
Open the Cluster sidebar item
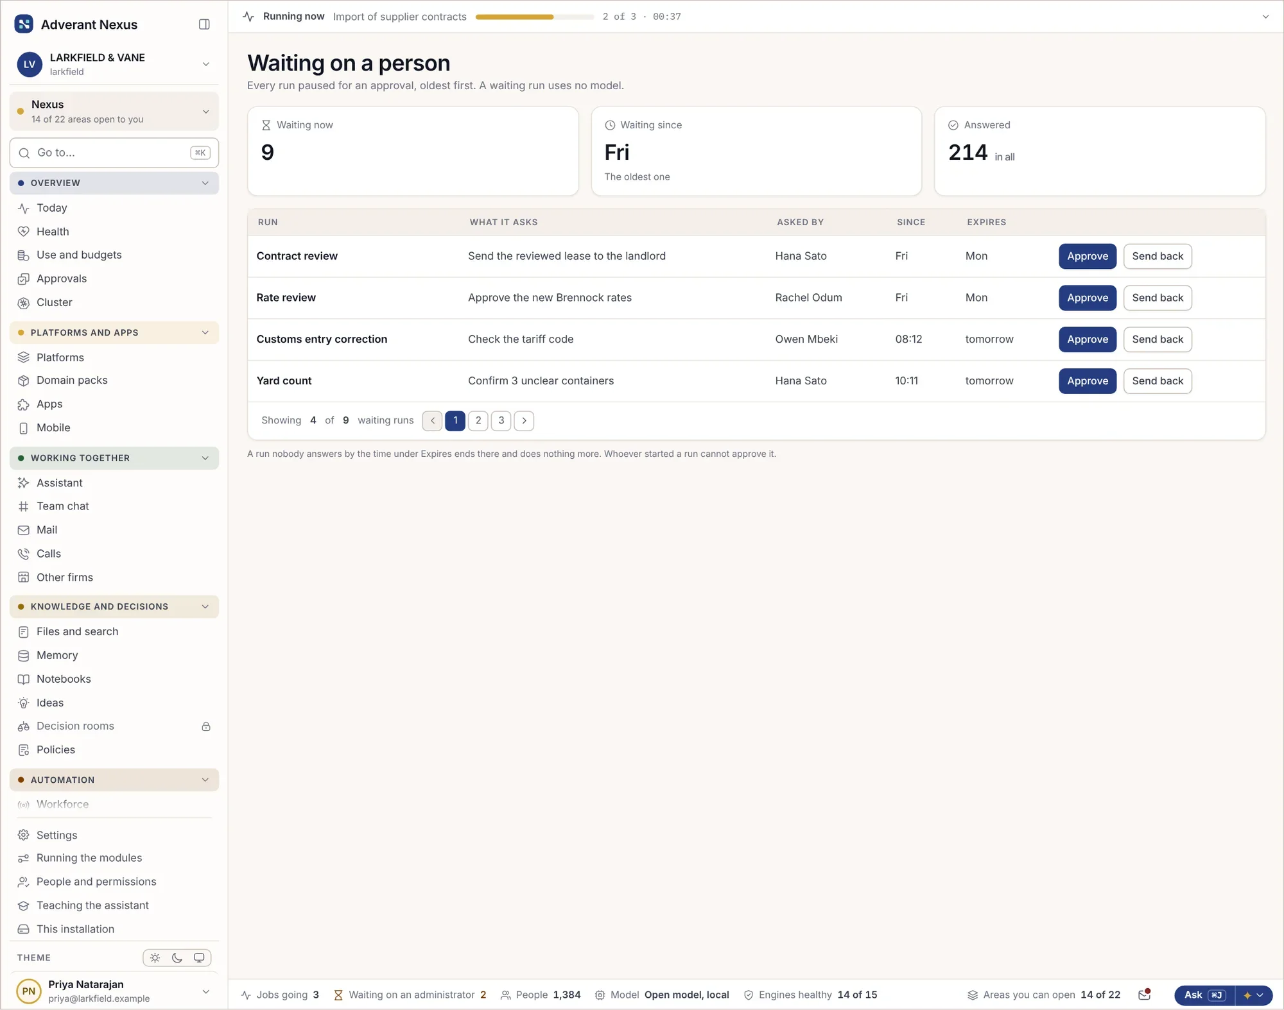[114, 302]
